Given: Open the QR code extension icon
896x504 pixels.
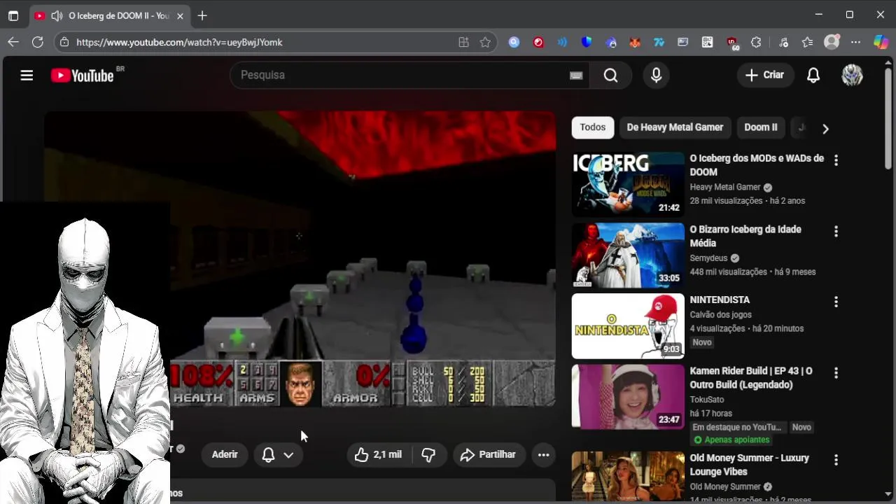Looking at the screenshot, I should pyautogui.click(x=708, y=42).
